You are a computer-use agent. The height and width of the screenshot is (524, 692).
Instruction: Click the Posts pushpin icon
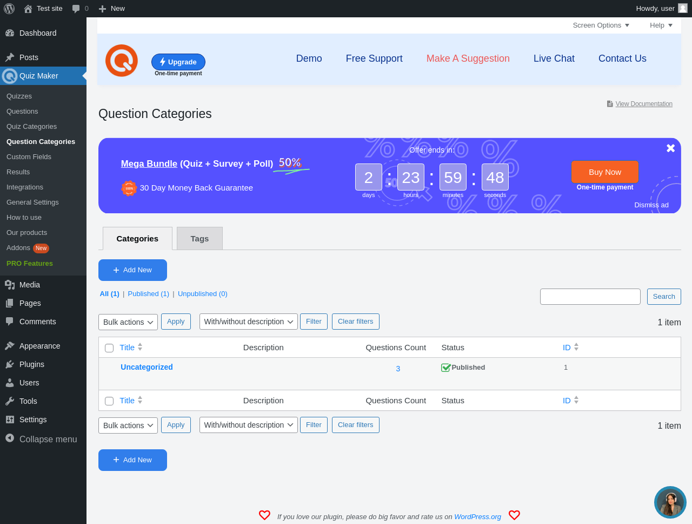[x=10, y=57]
